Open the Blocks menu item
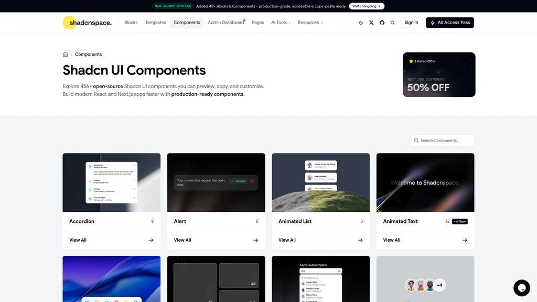 [131, 23]
